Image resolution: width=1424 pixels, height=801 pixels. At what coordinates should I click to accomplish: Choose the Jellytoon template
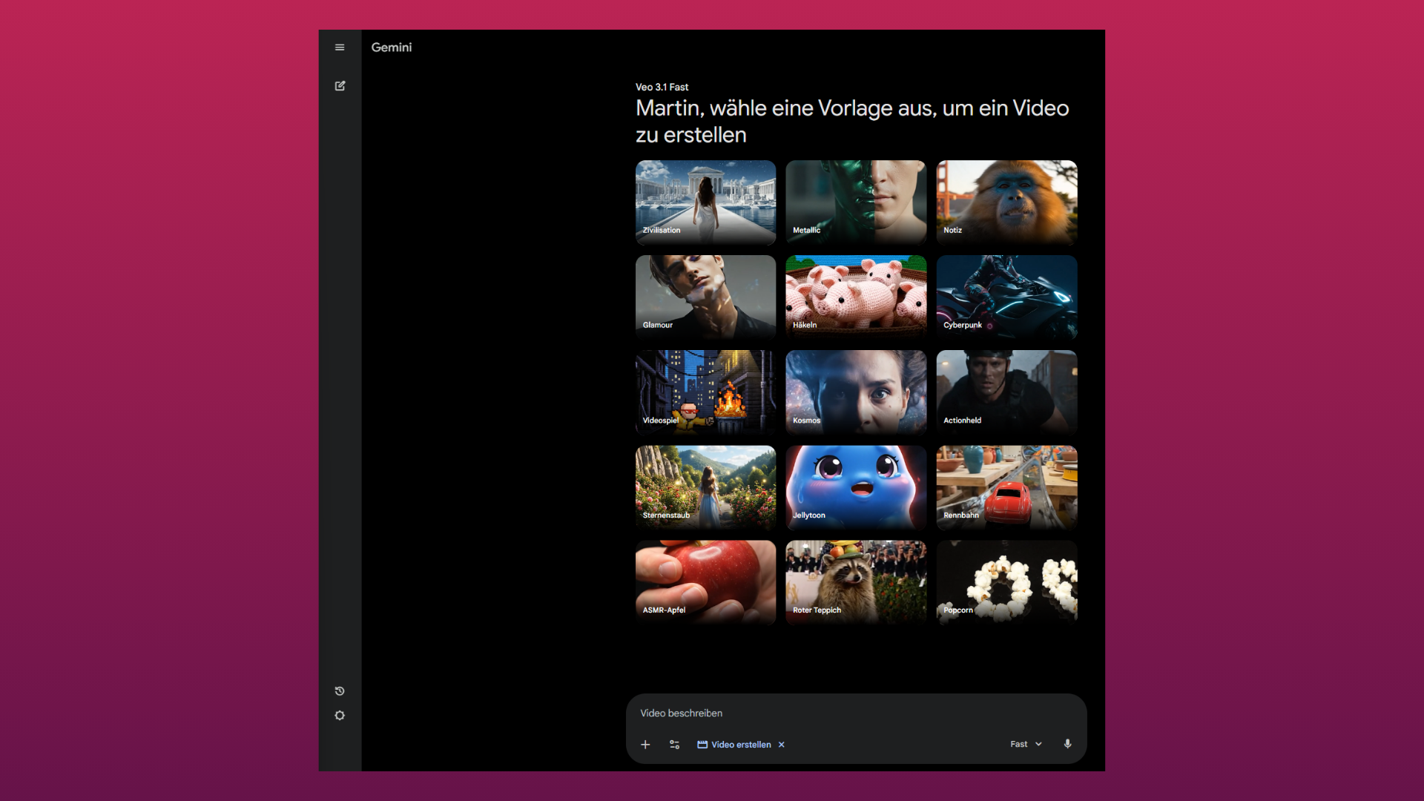pyautogui.click(x=856, y=487)
